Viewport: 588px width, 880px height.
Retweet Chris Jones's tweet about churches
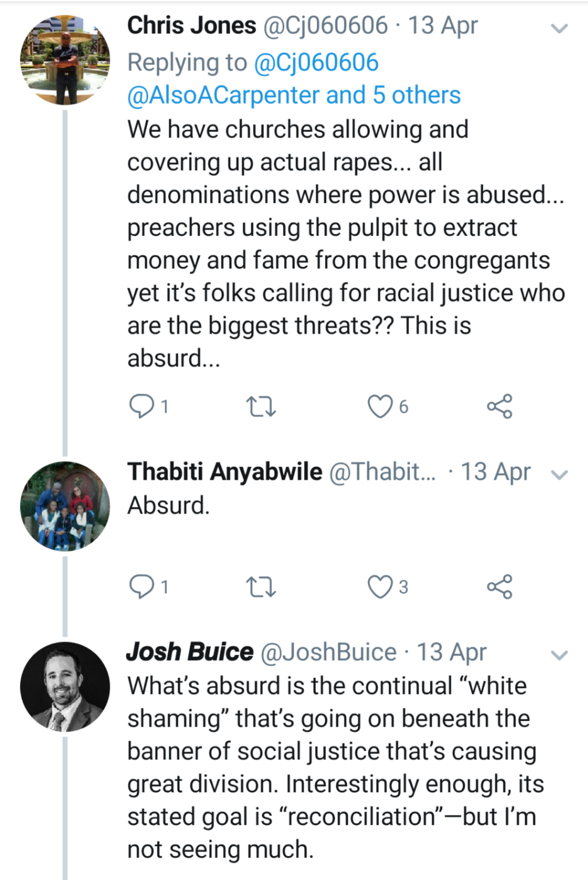(x=261, y=406)
